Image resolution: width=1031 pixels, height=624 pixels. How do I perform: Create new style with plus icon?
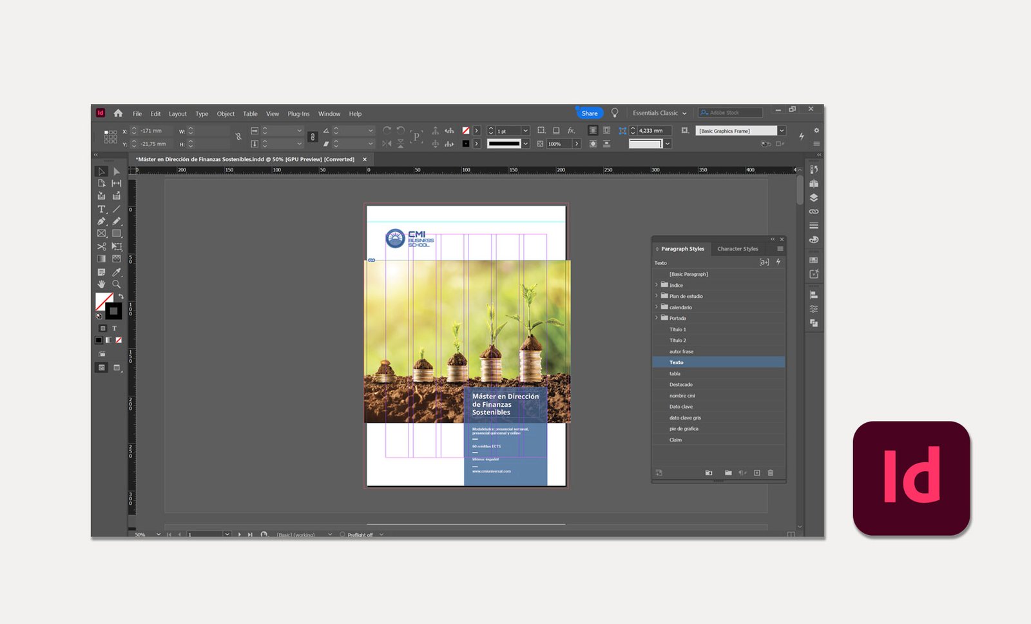756,473
